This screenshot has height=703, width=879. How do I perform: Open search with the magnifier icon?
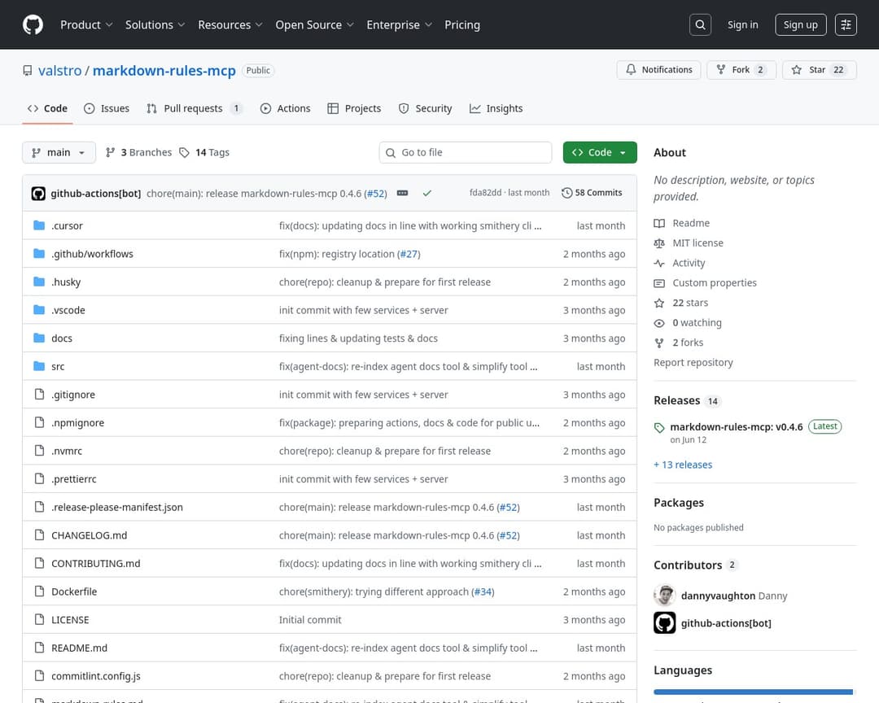click(700, 24)
